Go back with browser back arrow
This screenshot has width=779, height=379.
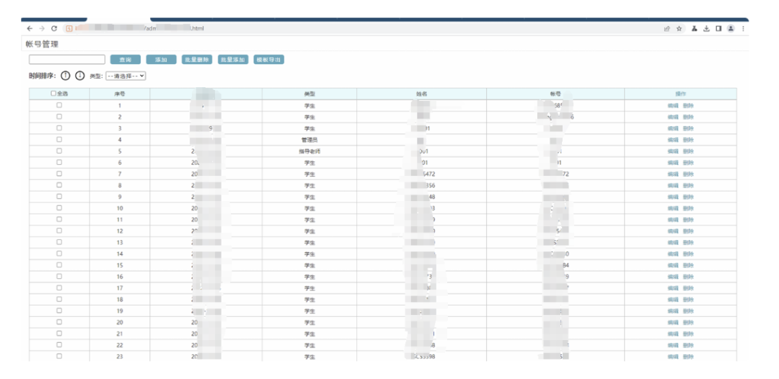(x=30, y=29)
